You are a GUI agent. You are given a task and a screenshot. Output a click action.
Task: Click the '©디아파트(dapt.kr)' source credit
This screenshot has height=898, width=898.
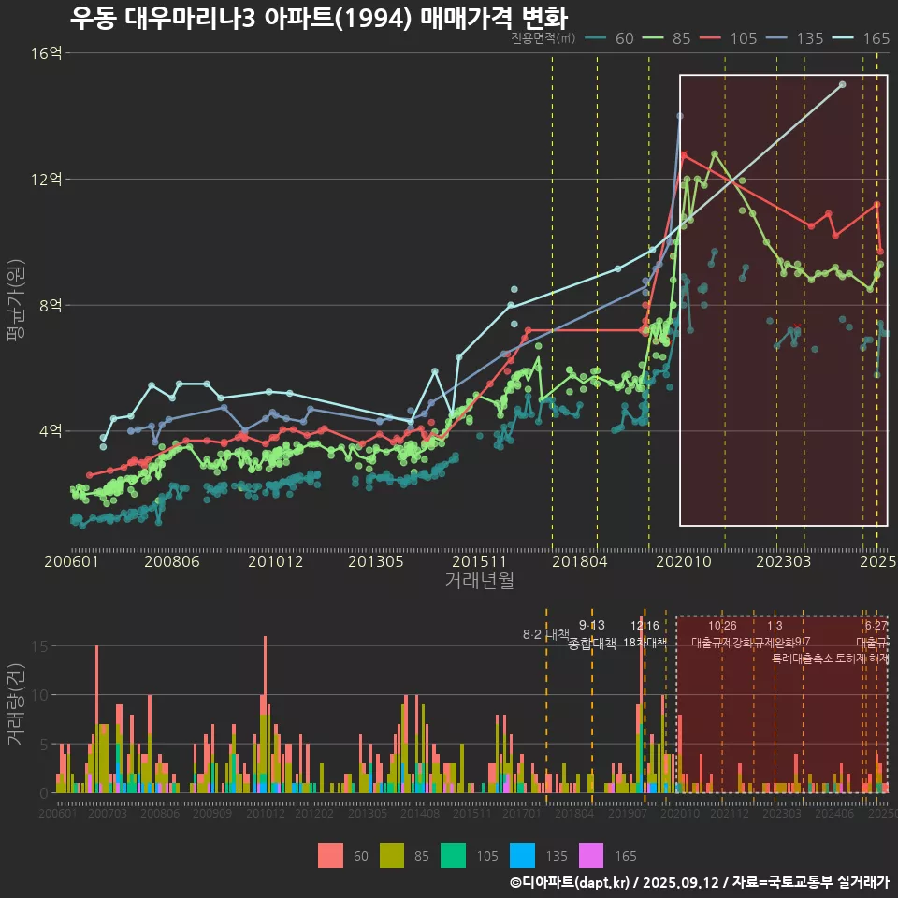click(x=570, y=882)
